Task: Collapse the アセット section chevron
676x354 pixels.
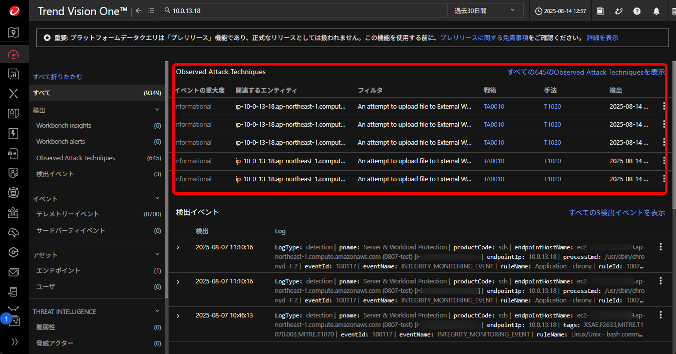Action: click(157, 254)
